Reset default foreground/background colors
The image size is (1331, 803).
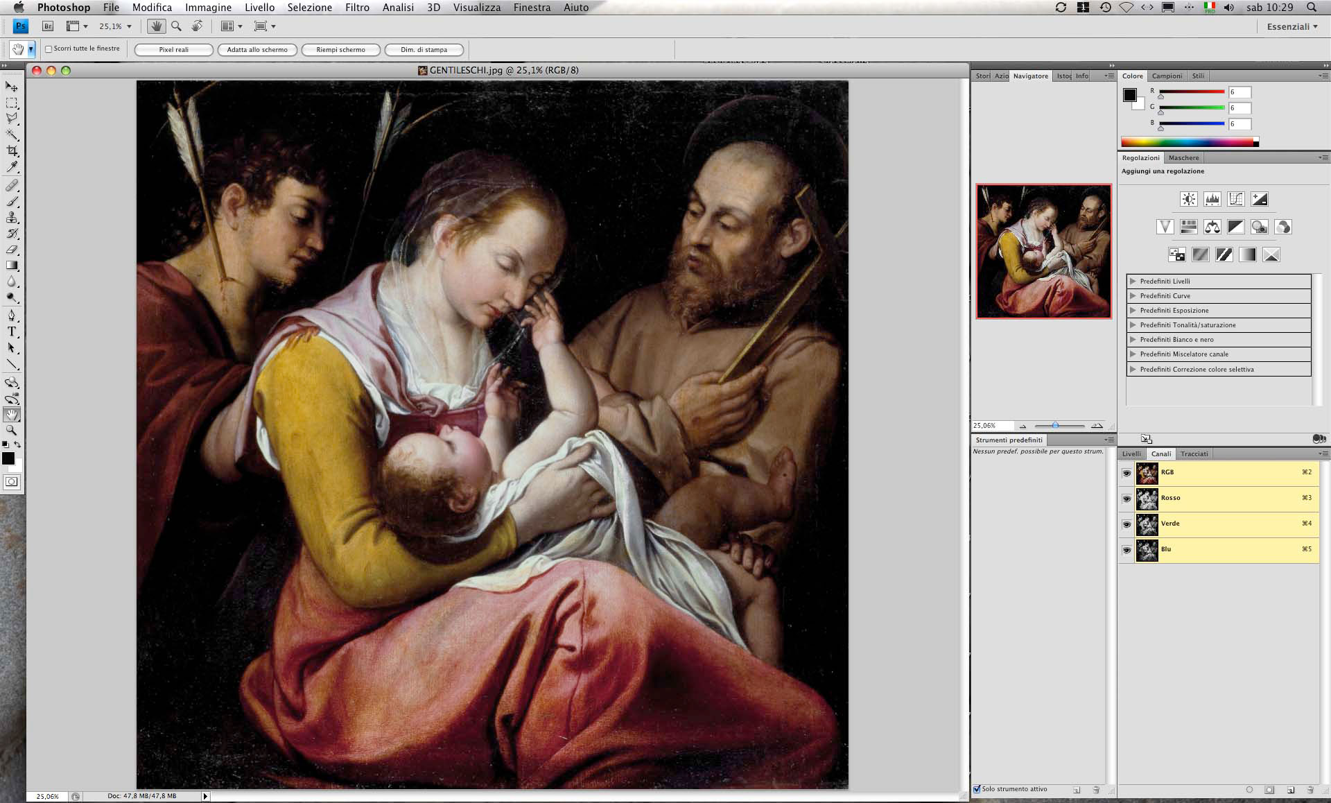tap(6, 444)
